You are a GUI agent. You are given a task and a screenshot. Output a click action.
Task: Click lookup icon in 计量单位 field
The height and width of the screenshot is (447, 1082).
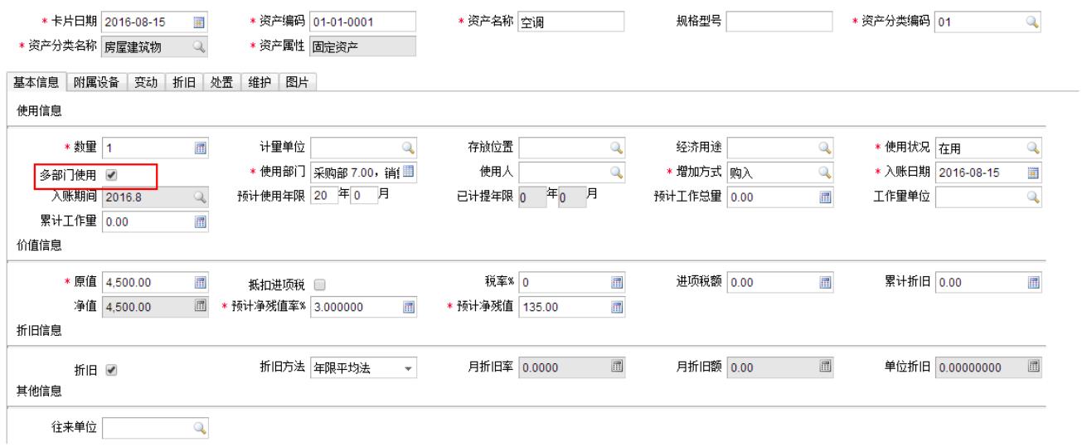[407, 148]
